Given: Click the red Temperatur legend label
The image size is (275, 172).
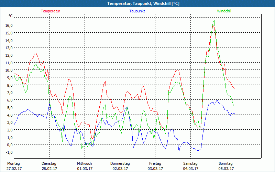Looking at the screenshot, I should pyautogui.click(x=51, y=11).
